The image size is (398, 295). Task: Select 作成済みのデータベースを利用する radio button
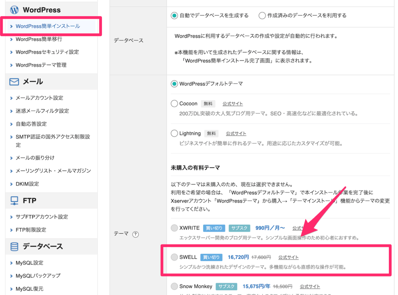pos(262,16)
